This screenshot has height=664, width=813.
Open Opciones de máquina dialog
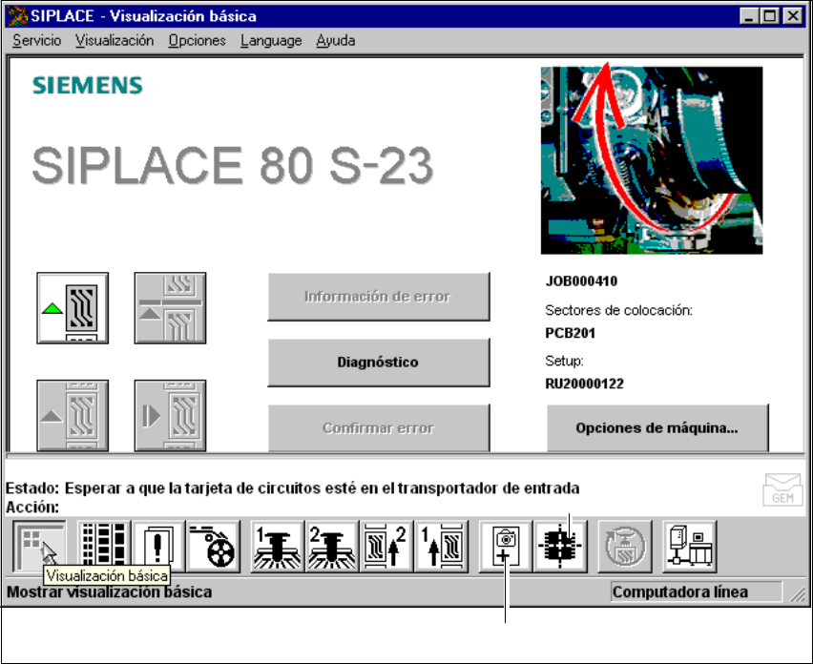(x=657, y=427)
